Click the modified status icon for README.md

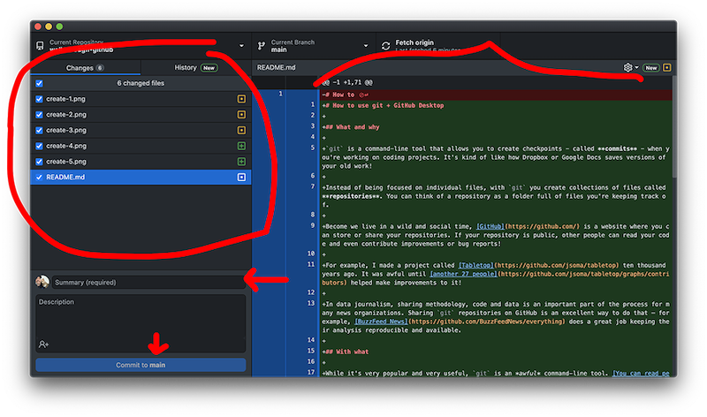[241, 178]
